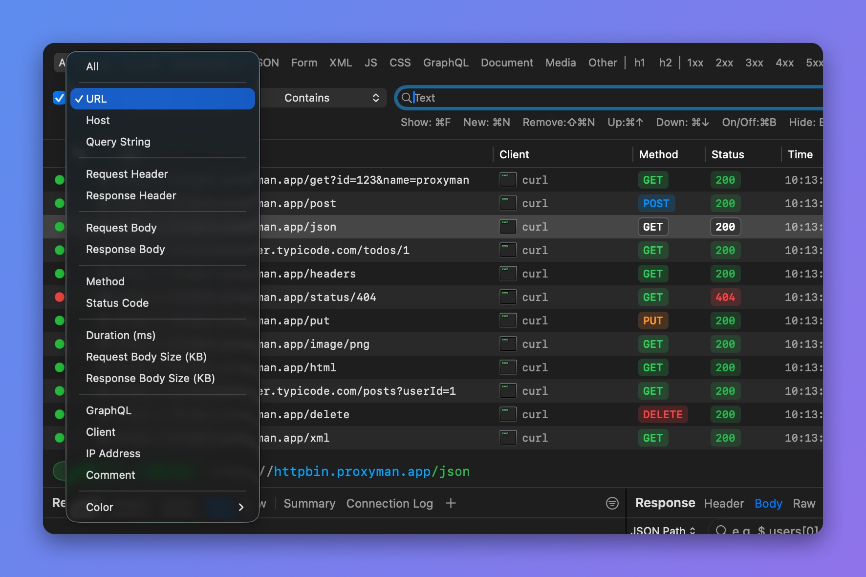Click the plus icon next to Connection Log
Viewport: 866px width, 577px height.
coord(451,503)
